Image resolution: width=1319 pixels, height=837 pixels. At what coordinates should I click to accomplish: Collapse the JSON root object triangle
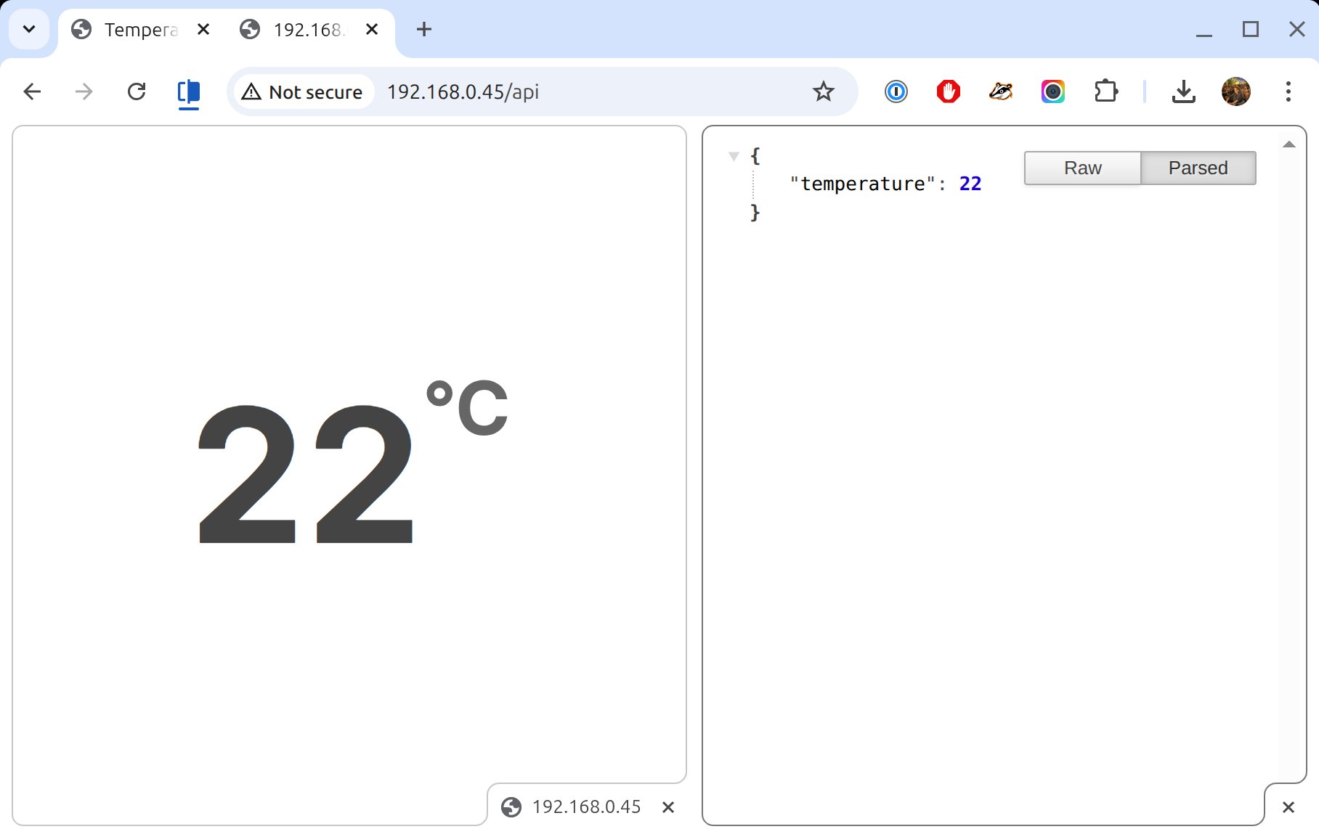tap(734, 156)
